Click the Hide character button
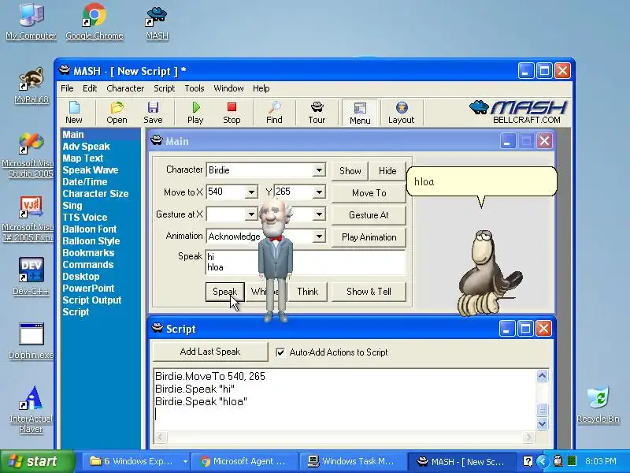Screen dimensions: 630x473 coord(387,171)
